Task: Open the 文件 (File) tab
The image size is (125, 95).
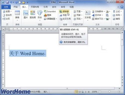Action: click(x=6, y=7)
